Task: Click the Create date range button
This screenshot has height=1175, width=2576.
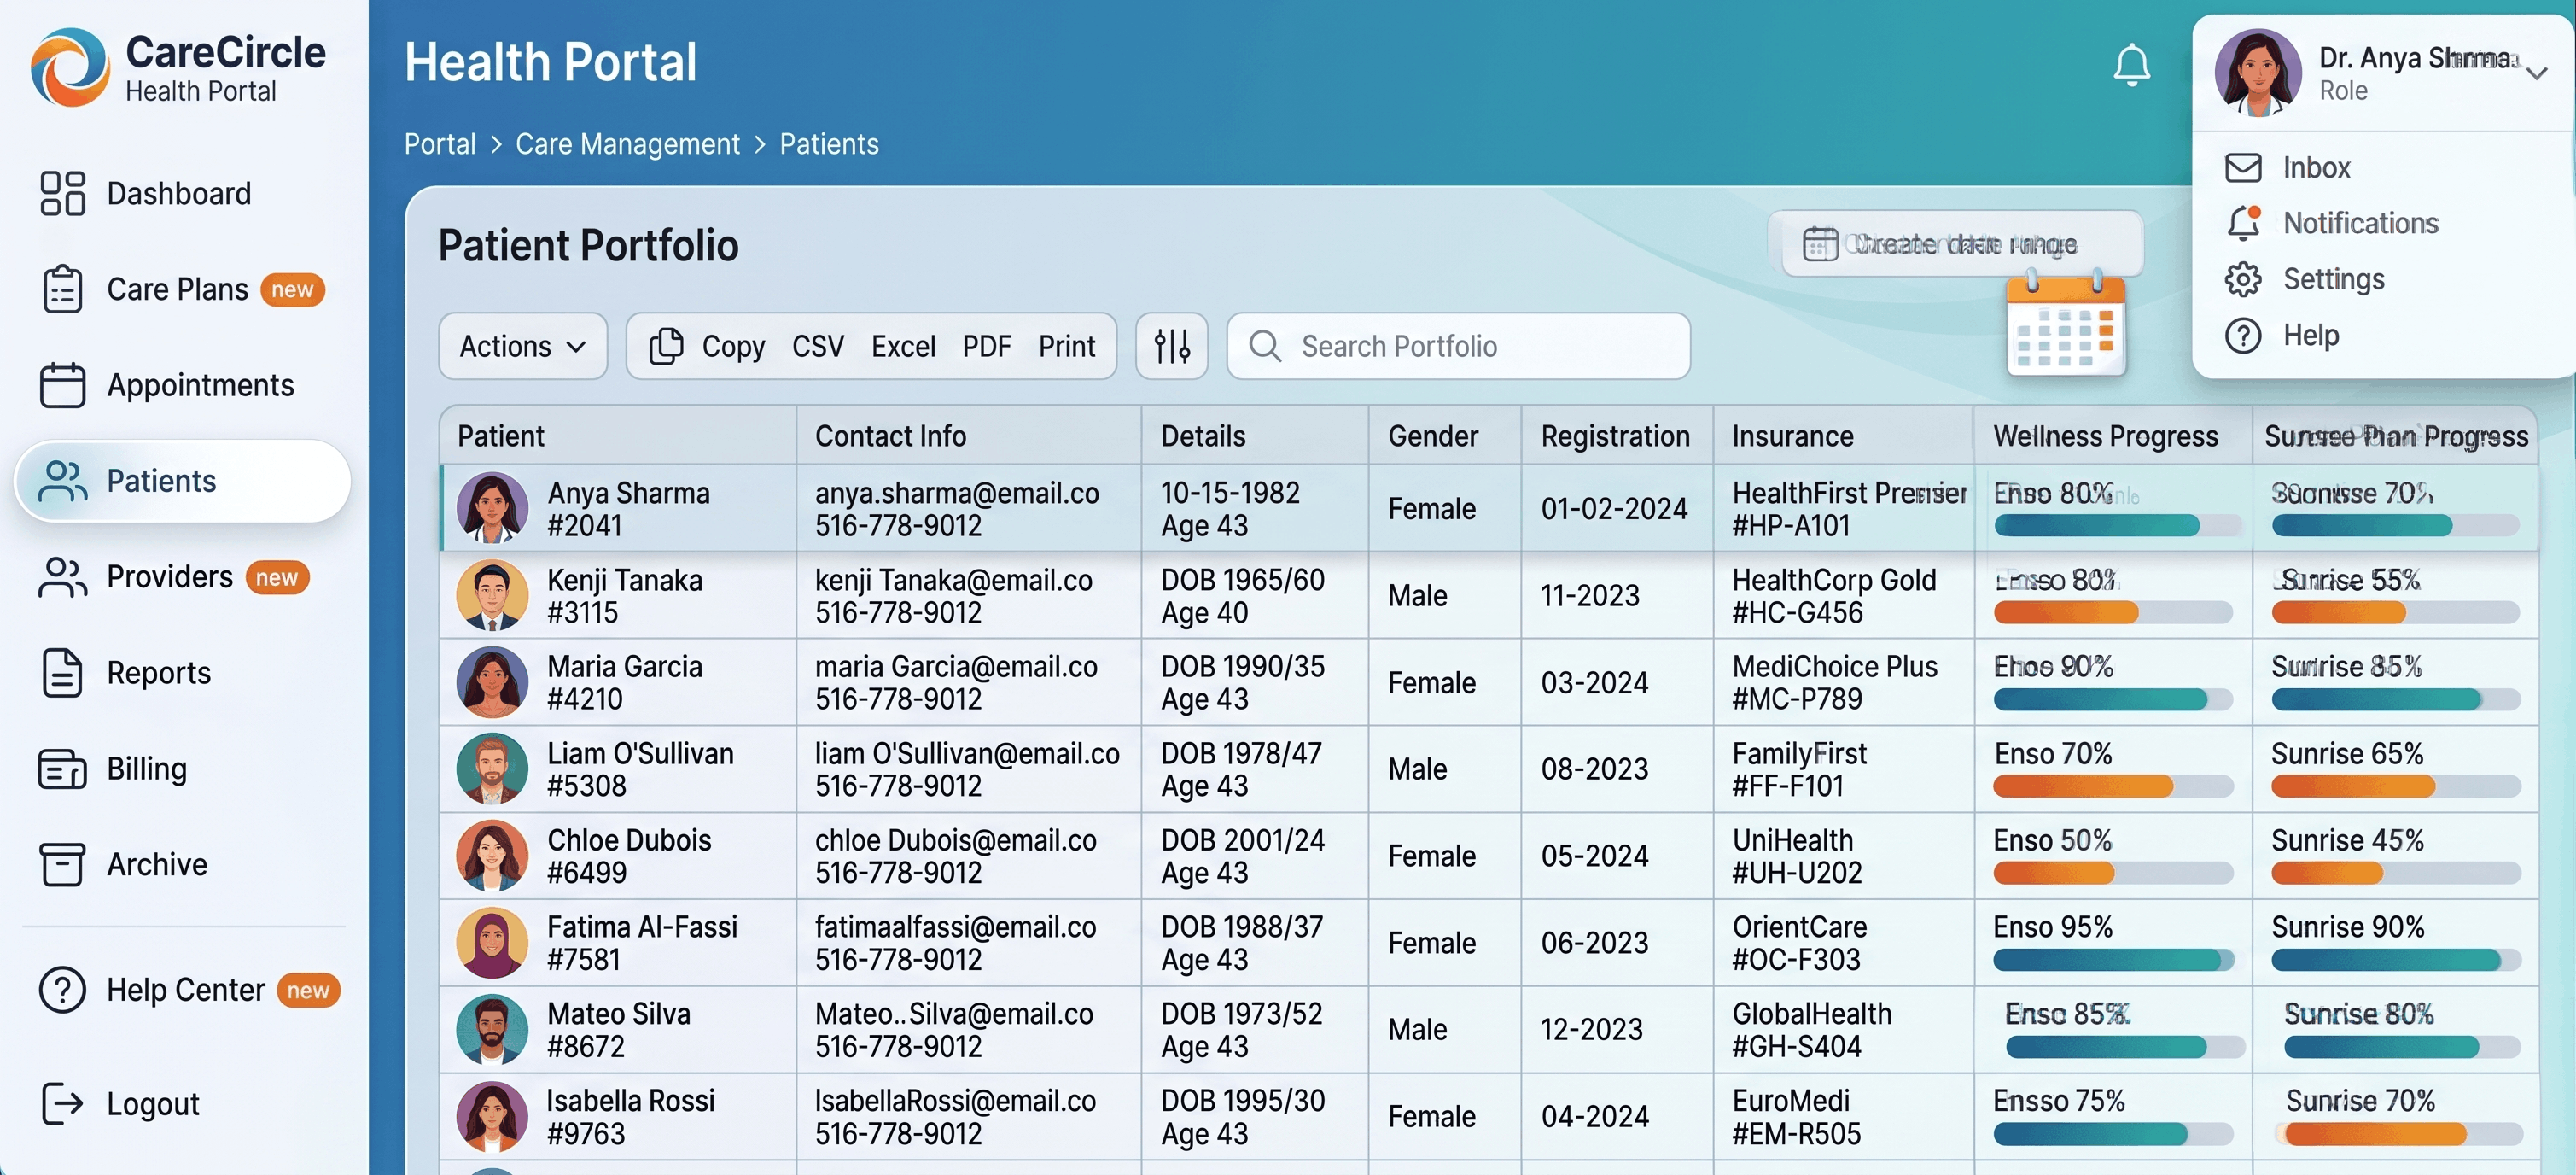Action: 1958,243
